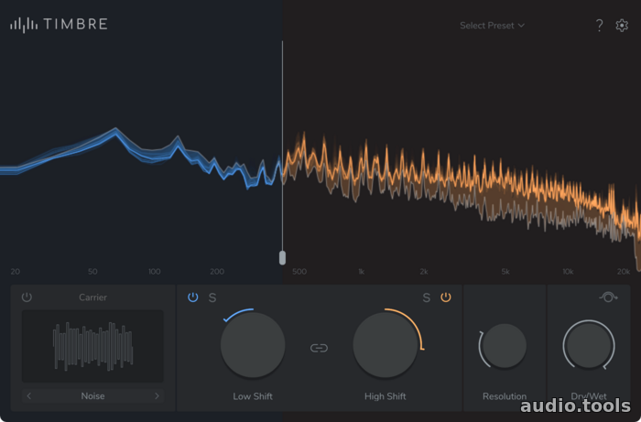Click the link icon between shift knobs
This screenshot has width=641, height=422.
tap(319, 348)
